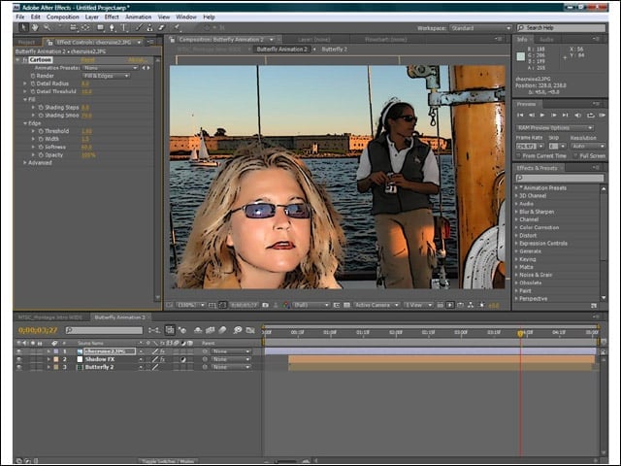621x466 pixels.
Task: Open the Render Fill & Edges dropdown
Action: pos(106,76)
